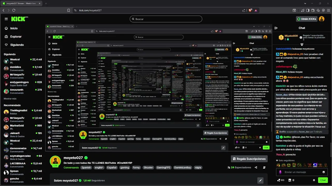Click the icon right of share icon
This screenshot has width=332, height=186.
[x=264, y=167]
